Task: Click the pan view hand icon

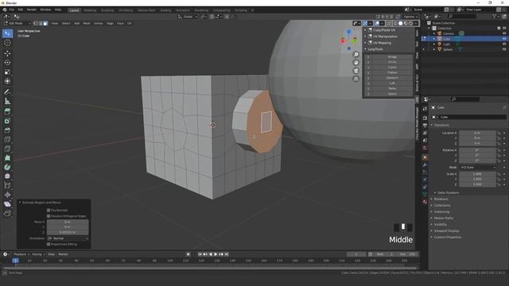Action: [x=356, y=63]
